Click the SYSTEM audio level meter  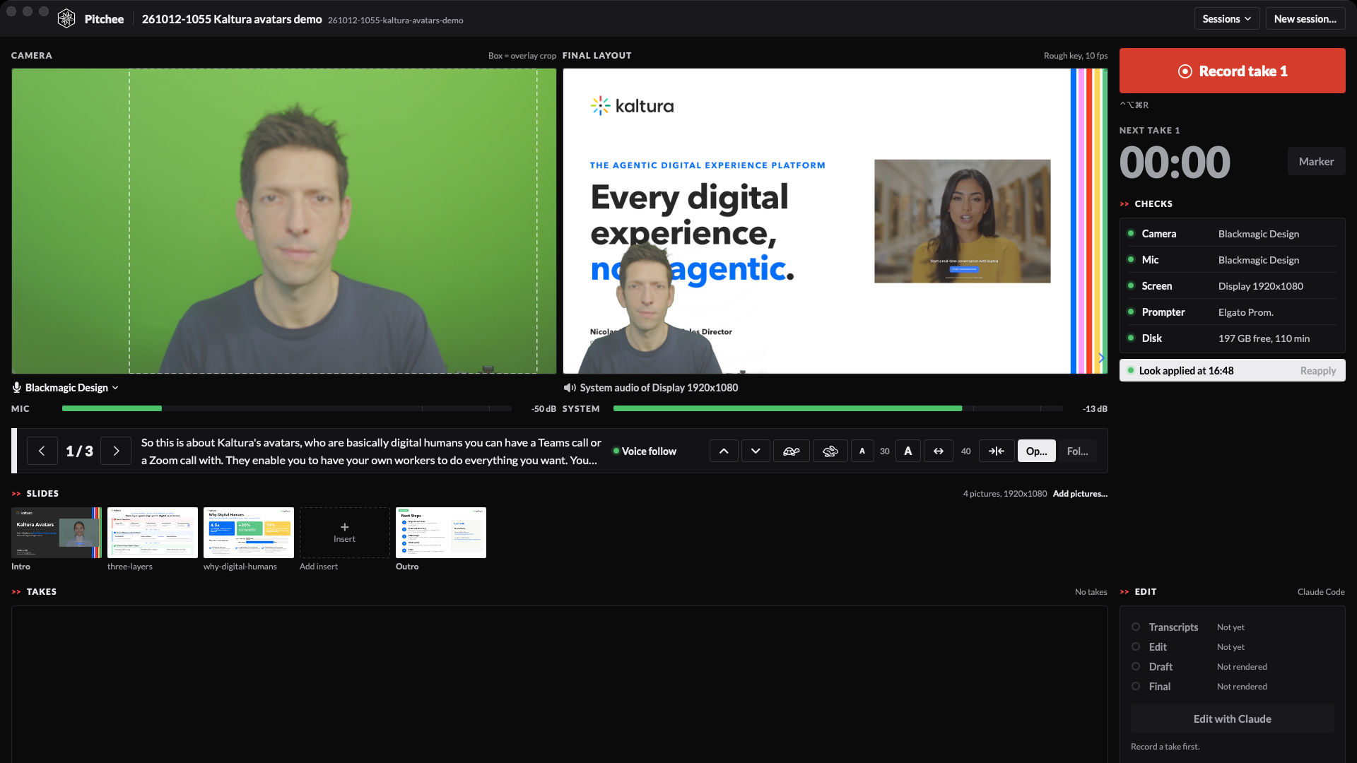(x=838, y=408)
